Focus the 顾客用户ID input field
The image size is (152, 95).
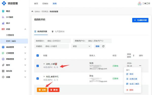(x=92, y=41)
